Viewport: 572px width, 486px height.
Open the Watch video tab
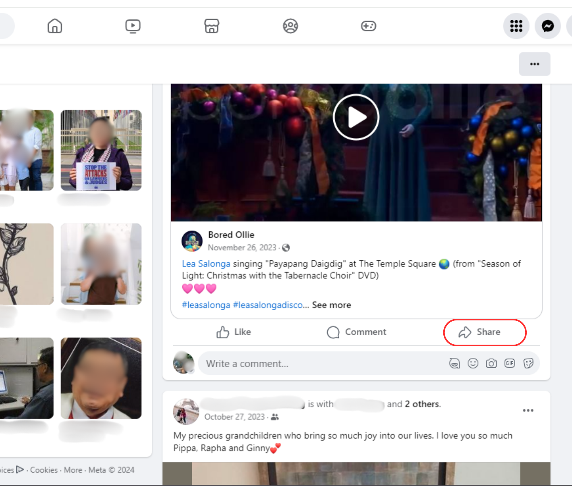(x=133, y=26)
